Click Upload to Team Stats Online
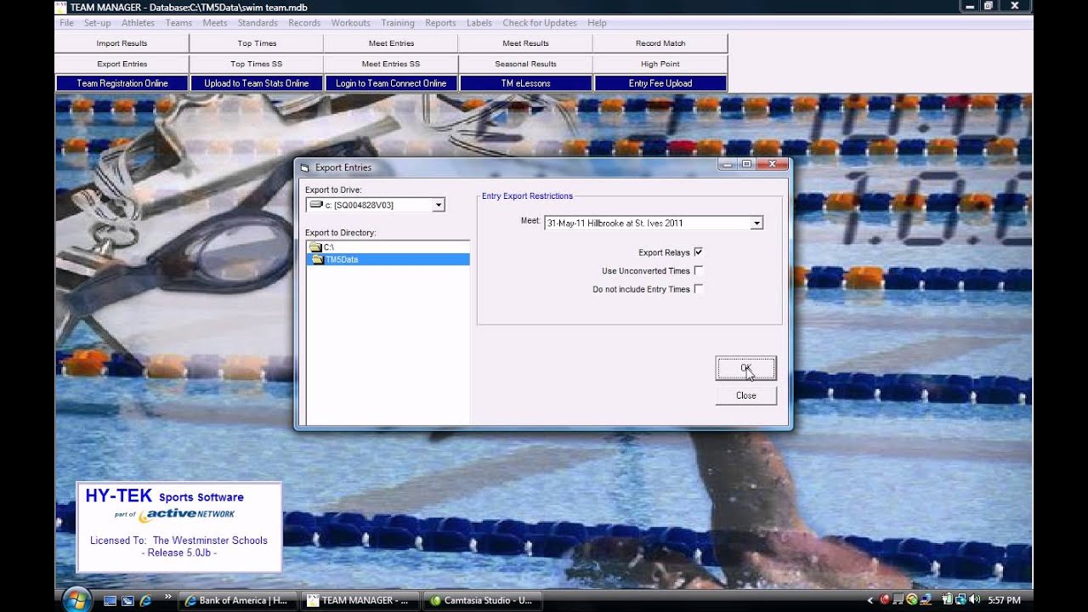 pos(257,83)
